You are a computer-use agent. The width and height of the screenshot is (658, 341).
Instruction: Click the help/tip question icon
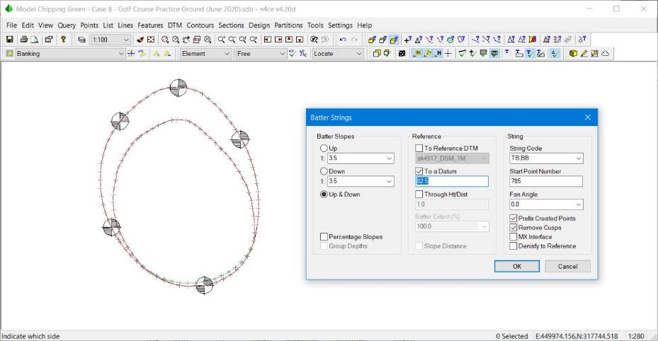(63, 40)
